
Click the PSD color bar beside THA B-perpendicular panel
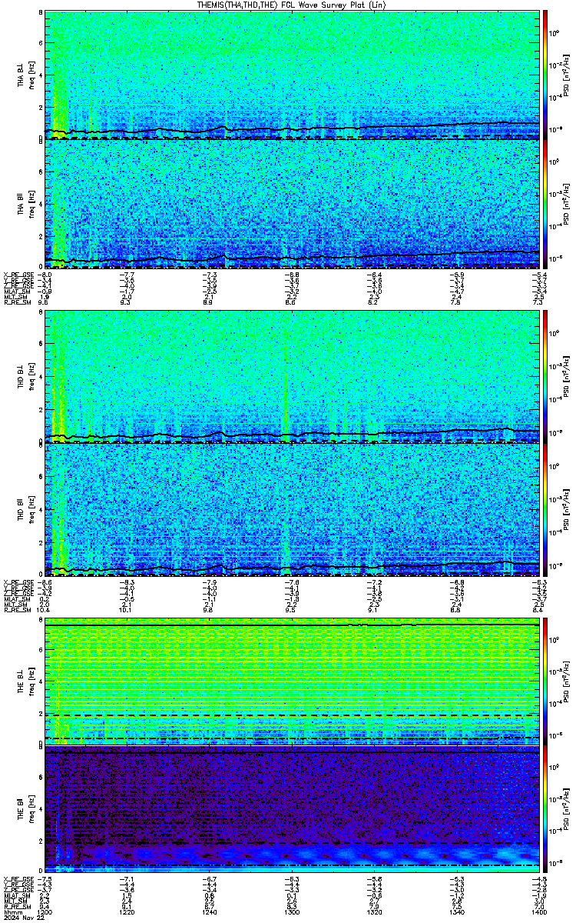(x=546, y=75)
